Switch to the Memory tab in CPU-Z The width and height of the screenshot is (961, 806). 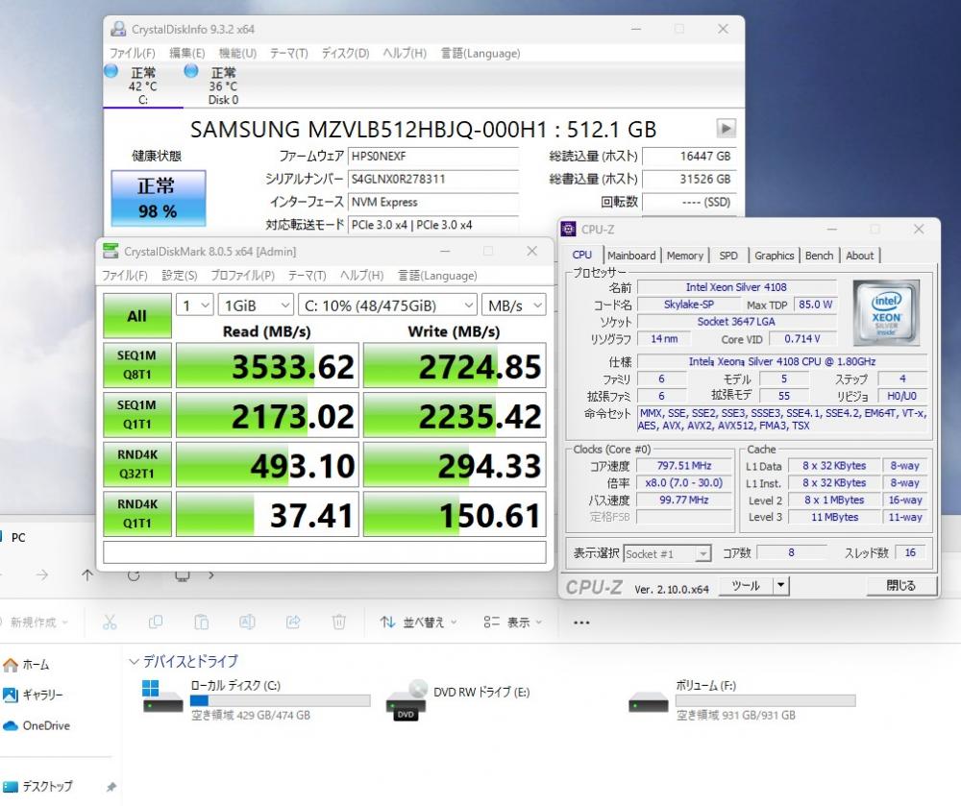[684, 256]
